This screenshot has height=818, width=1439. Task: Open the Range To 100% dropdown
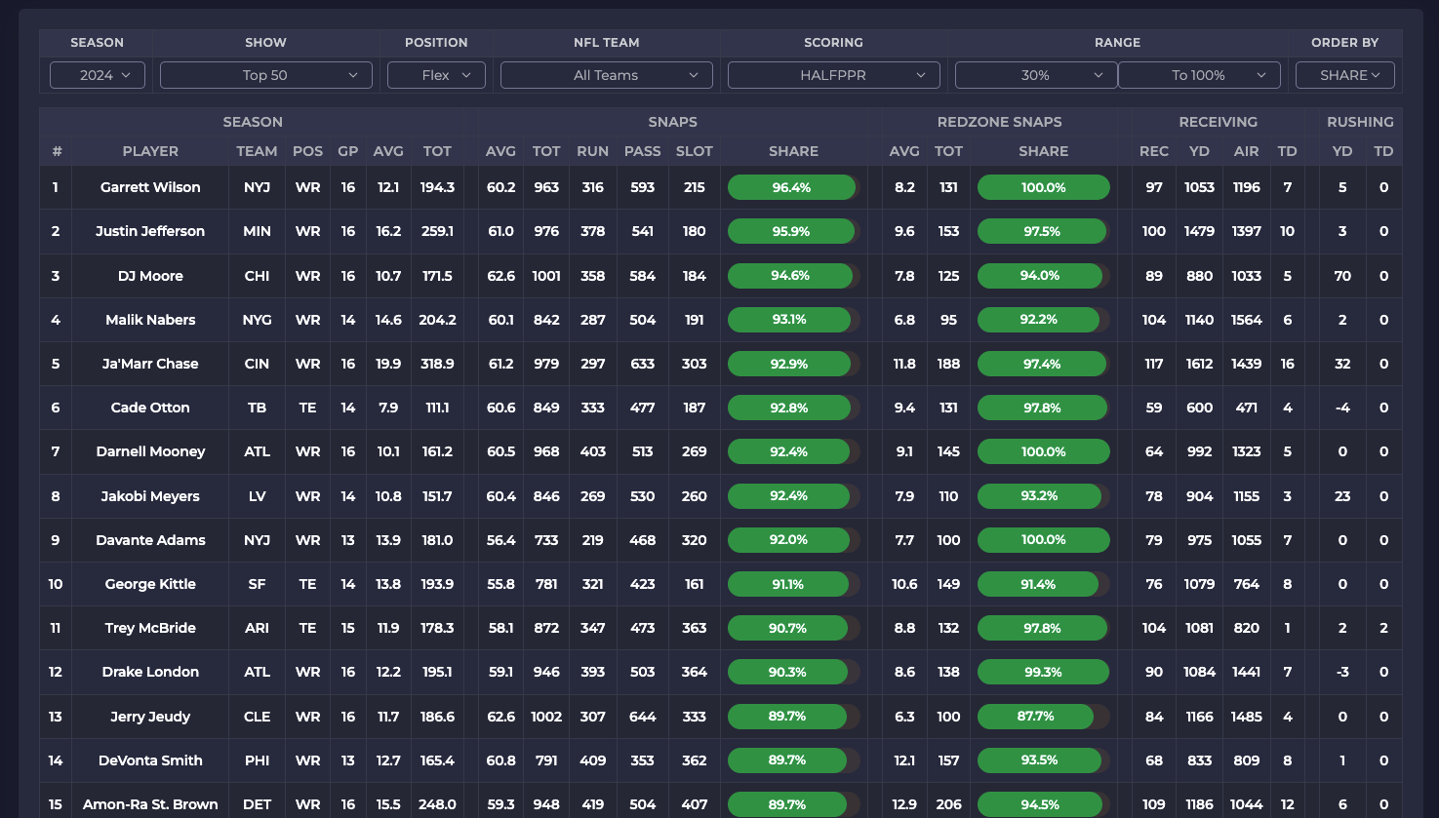point(1198,75)
